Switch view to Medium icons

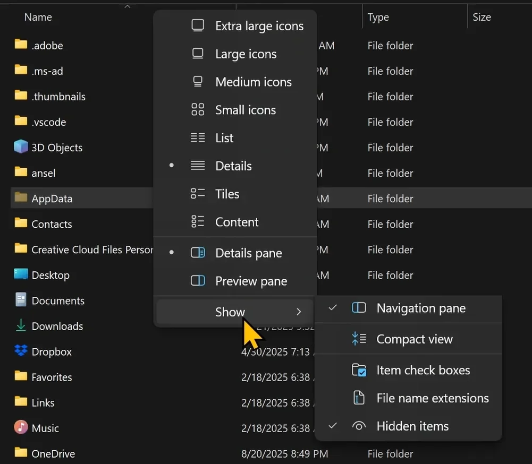253,82
